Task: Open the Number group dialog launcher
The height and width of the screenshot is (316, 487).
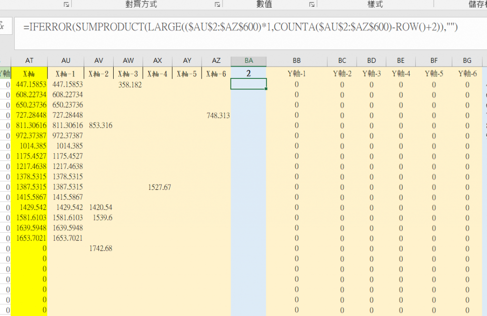Action: pos(312,4)
